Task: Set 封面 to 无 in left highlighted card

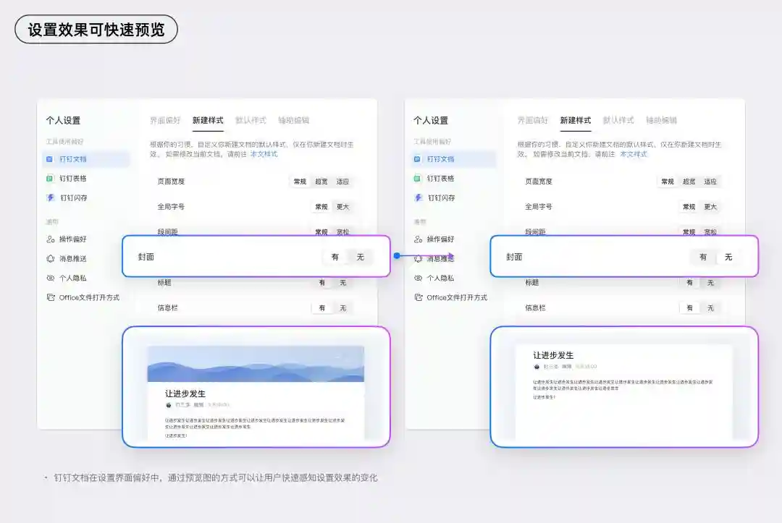Action: [360, 257]
